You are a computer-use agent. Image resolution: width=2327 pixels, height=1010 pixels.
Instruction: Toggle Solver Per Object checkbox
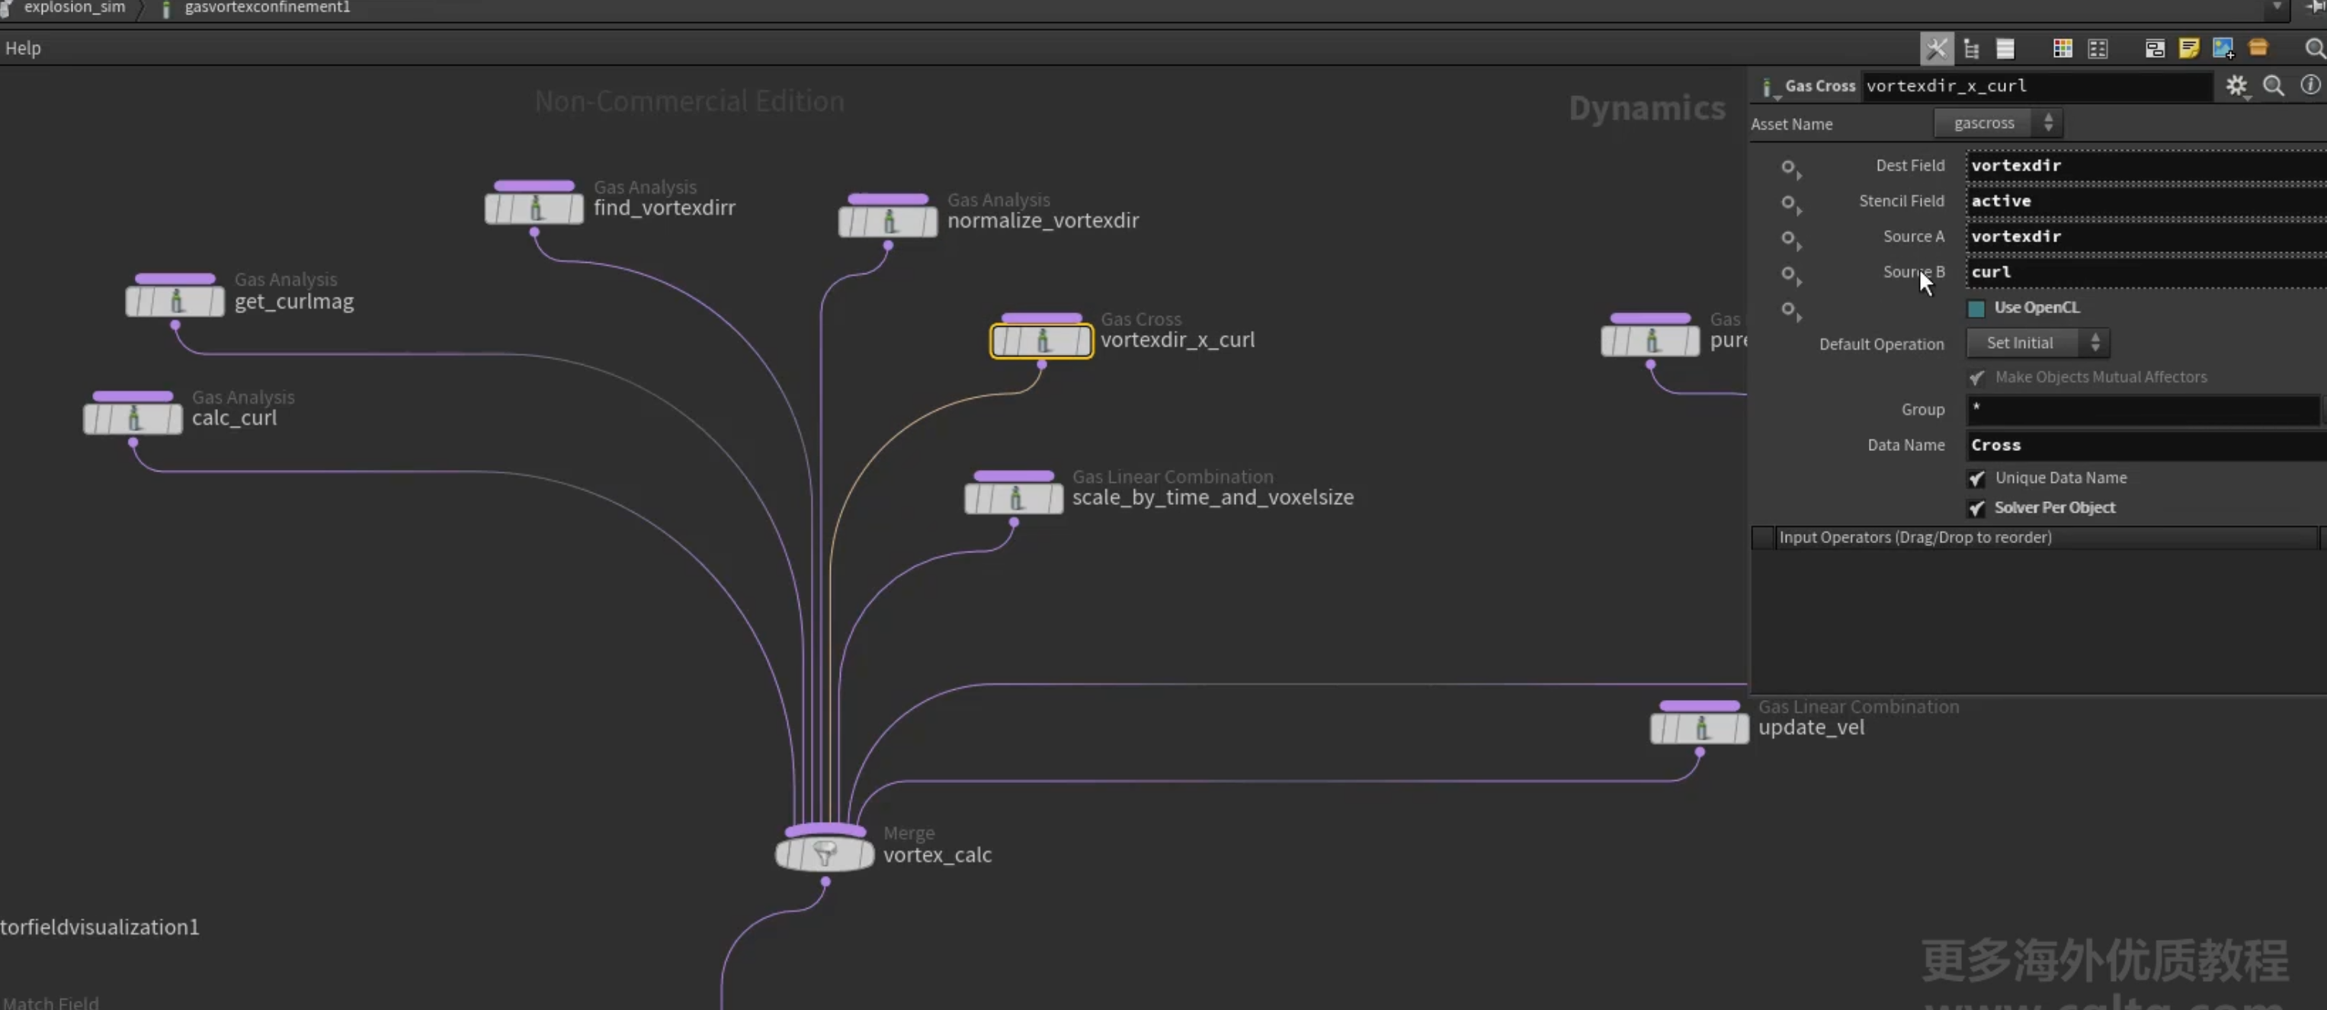pyautogui.click(x=1976, y=508)
